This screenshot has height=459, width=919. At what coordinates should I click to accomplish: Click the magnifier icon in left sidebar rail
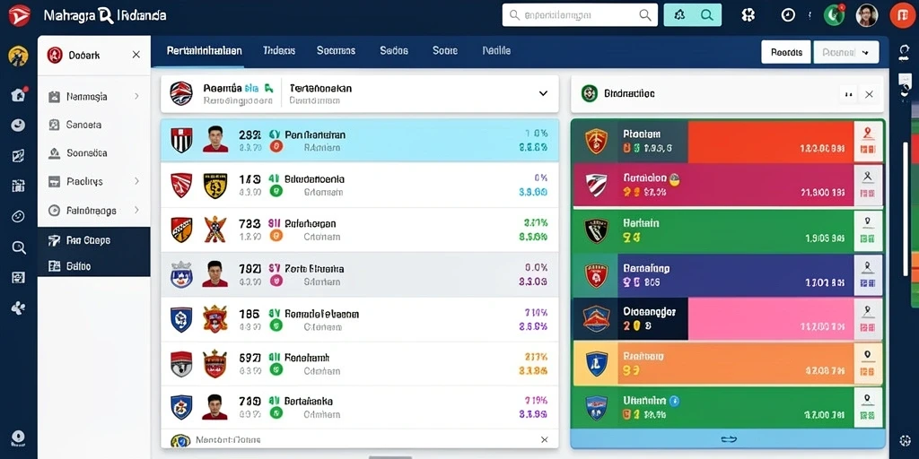19,247
